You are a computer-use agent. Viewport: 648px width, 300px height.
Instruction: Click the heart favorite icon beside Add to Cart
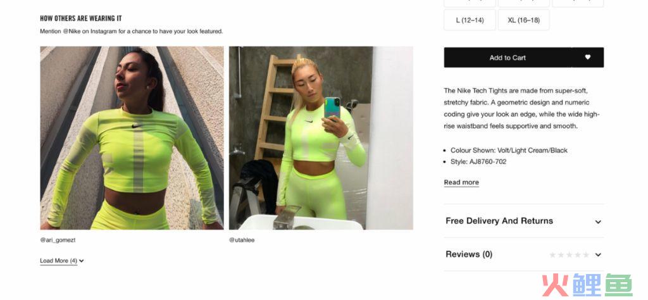pyautogui.click(x=587, y=58)
